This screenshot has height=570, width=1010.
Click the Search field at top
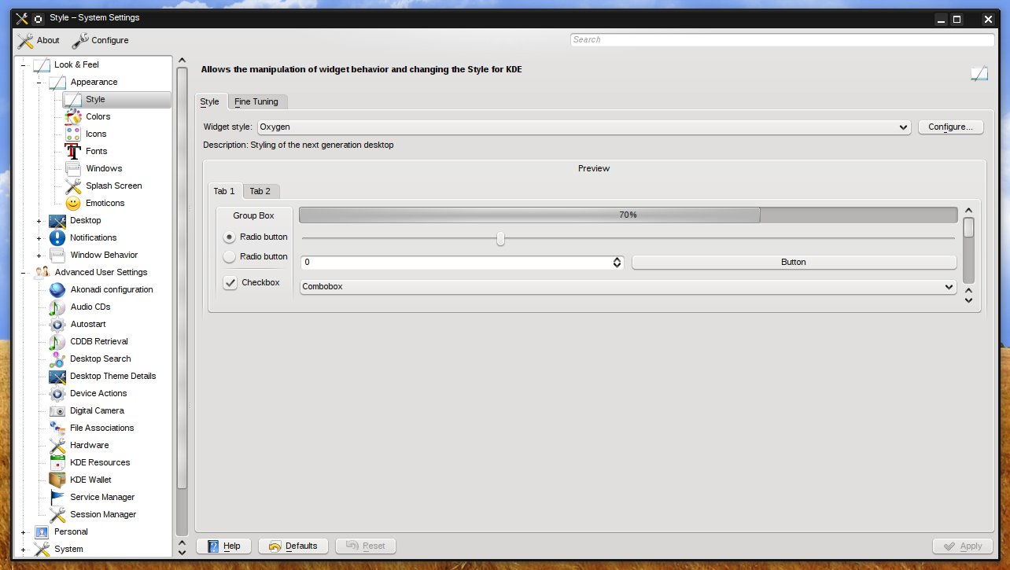pos(782,39)
